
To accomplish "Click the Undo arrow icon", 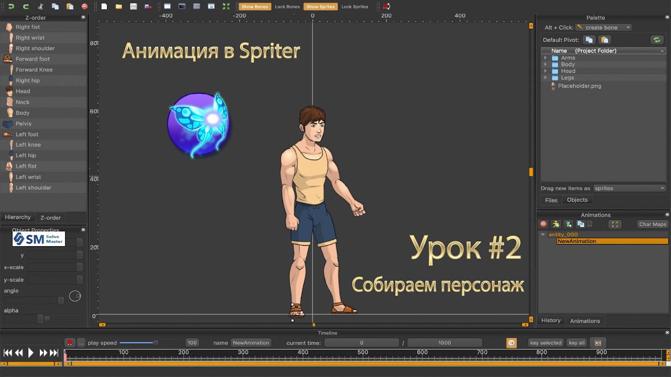I will click(11, 6).
